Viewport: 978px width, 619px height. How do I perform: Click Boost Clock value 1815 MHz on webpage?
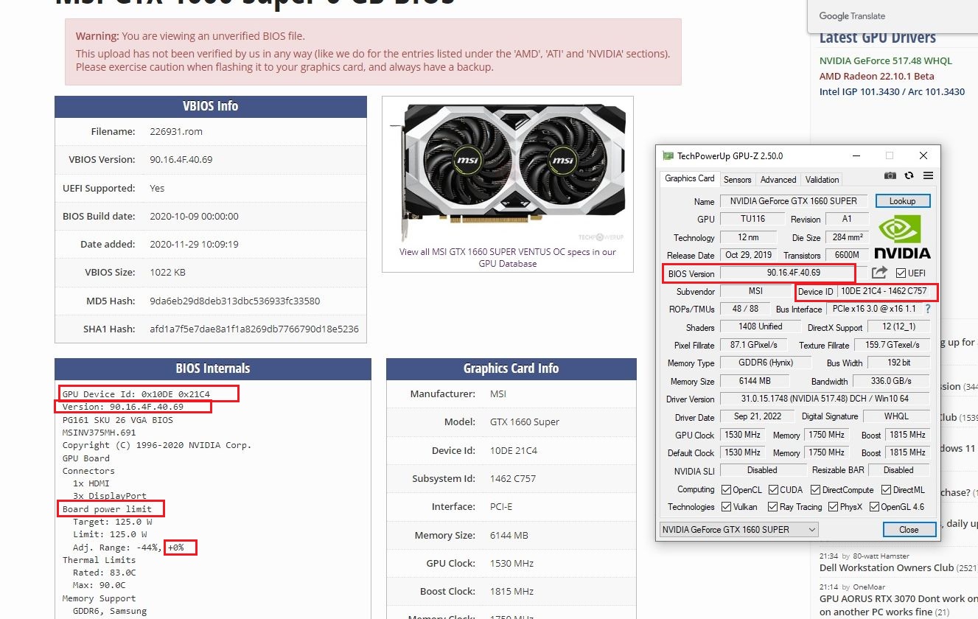511,591
